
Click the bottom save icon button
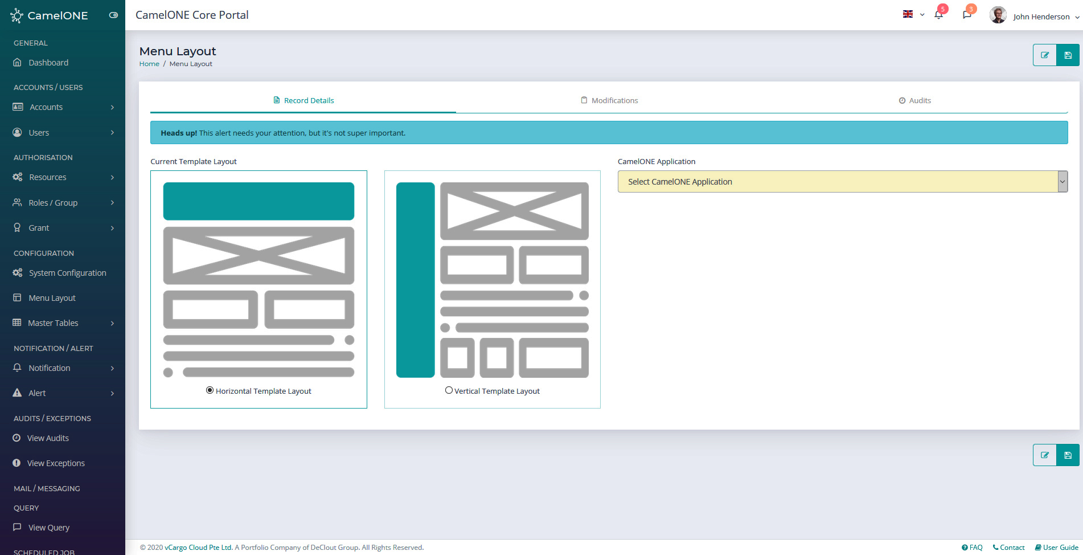1068,455
